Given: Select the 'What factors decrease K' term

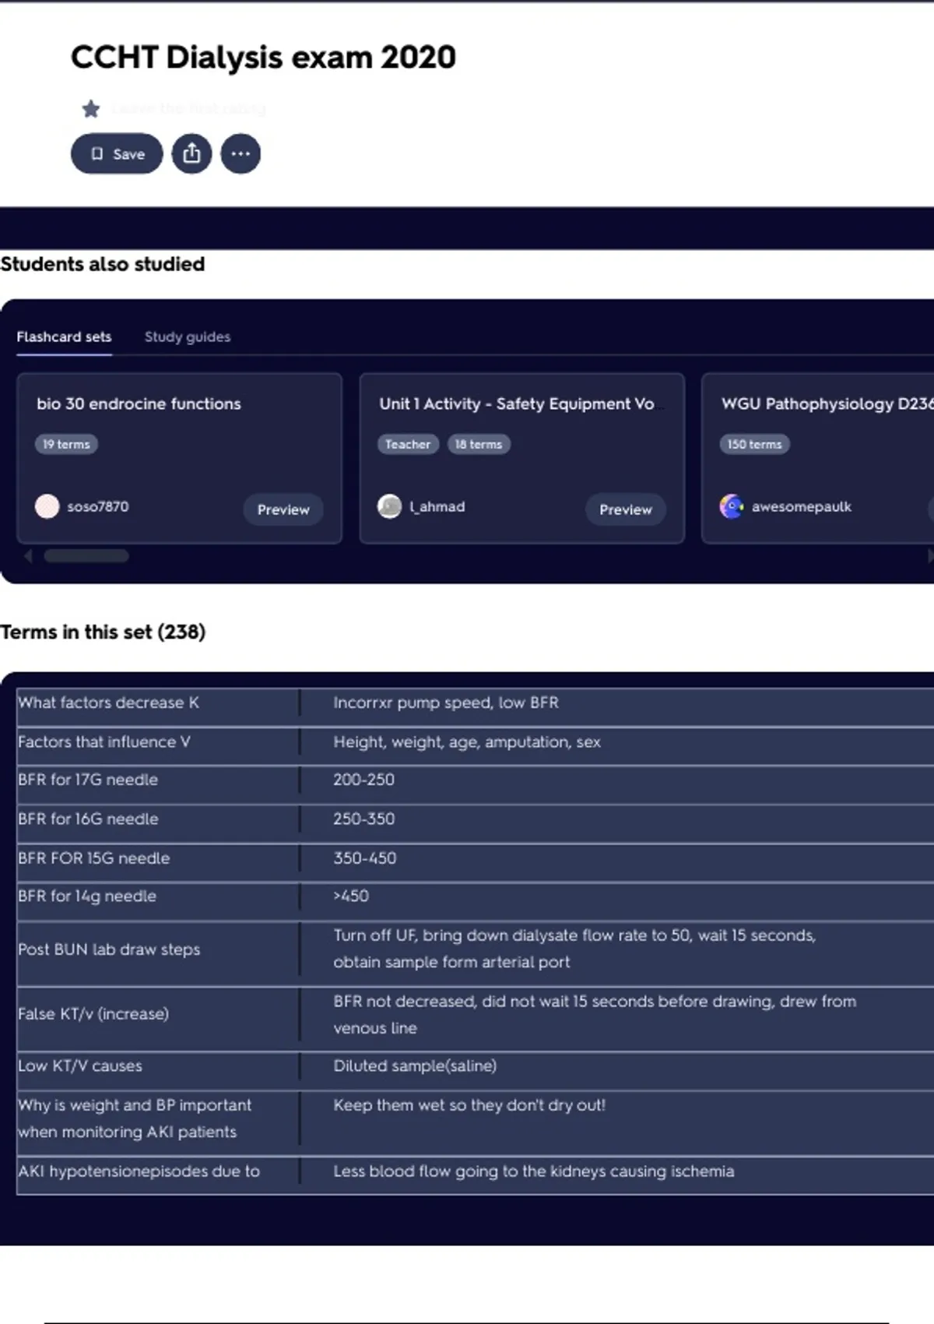Looking at the screenshot, I should [x=109, y=702].
